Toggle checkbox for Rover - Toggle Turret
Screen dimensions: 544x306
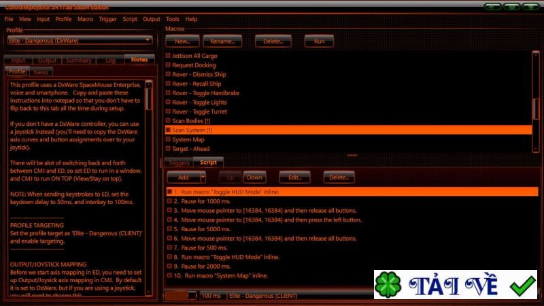pyautogui.click(x=168, y=112)
